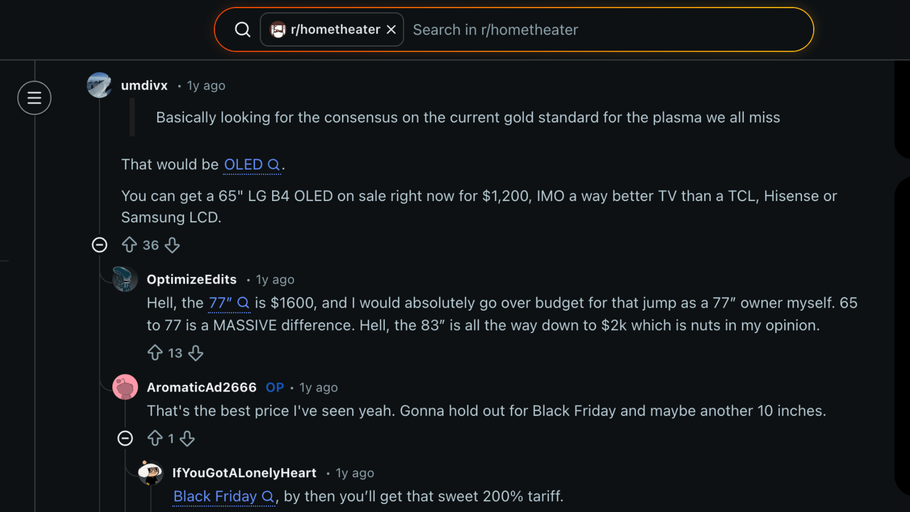Viewport: 910px width, 512px height.
Task: Click the OP badge next to AromaticAd2666
Action: click(x=274, y=387)
